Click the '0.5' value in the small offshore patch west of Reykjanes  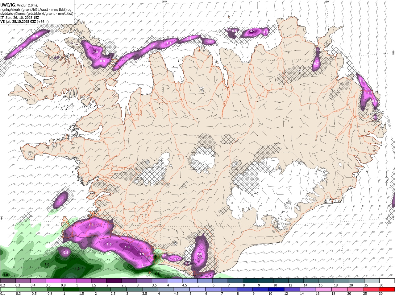[x=61, y=200]
